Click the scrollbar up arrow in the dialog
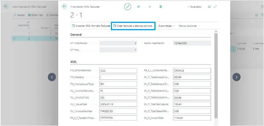Viewport: 264px width, 126px height. pyautogui.click(x=216, y=32)
